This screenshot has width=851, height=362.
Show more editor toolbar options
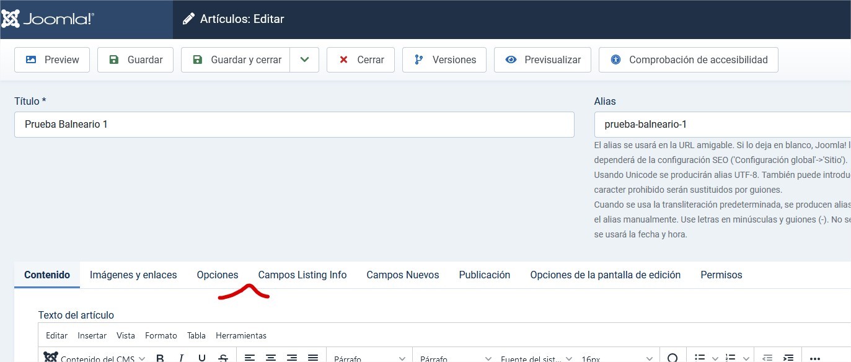(x=815, y=358)
